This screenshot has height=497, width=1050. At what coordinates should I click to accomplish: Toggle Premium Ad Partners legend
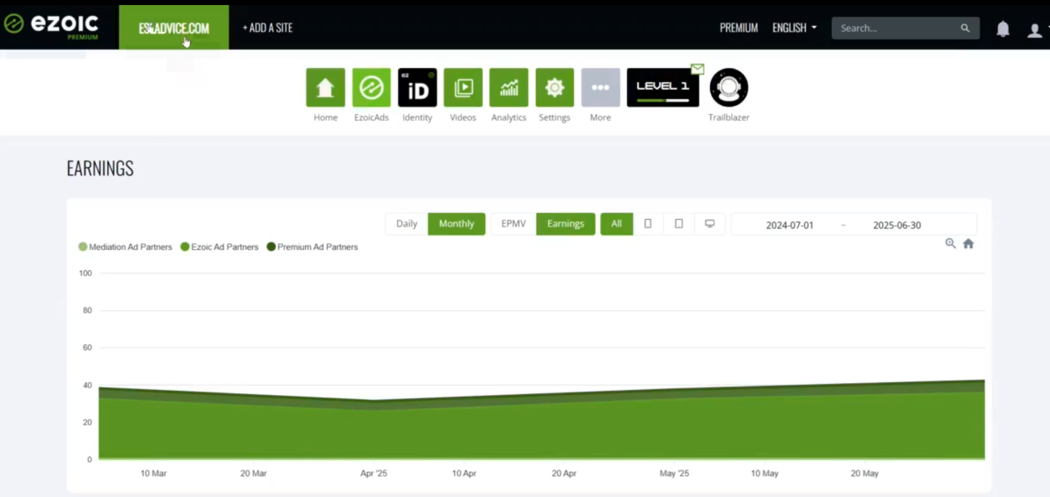click(313, 247)
